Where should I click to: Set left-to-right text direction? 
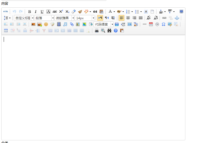(x=100, y=18)
